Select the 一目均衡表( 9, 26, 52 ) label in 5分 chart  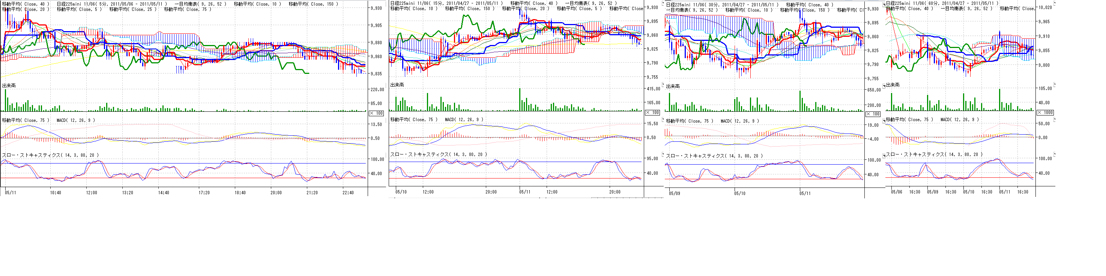200,4
